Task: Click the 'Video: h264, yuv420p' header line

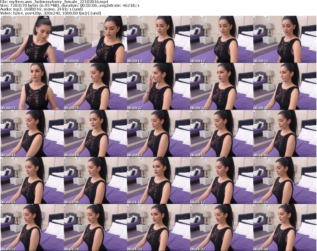Action: (x=51, y=13)
